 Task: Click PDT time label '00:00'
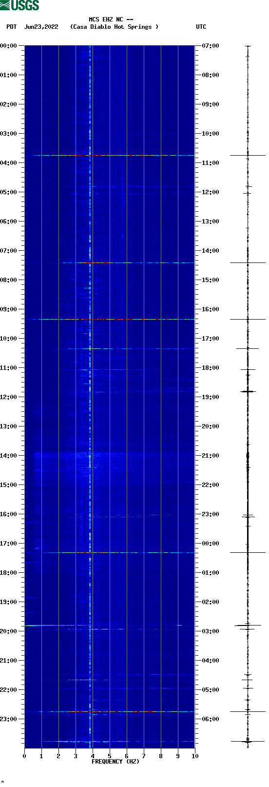click(x=9, y=46)
